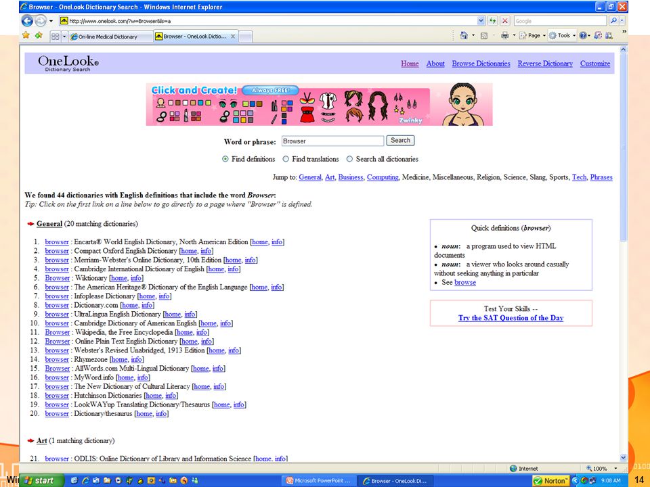The width and height of the screenshot is (650, 487).
Task: Jump to the Computing category link
Action: coord(382,177)
